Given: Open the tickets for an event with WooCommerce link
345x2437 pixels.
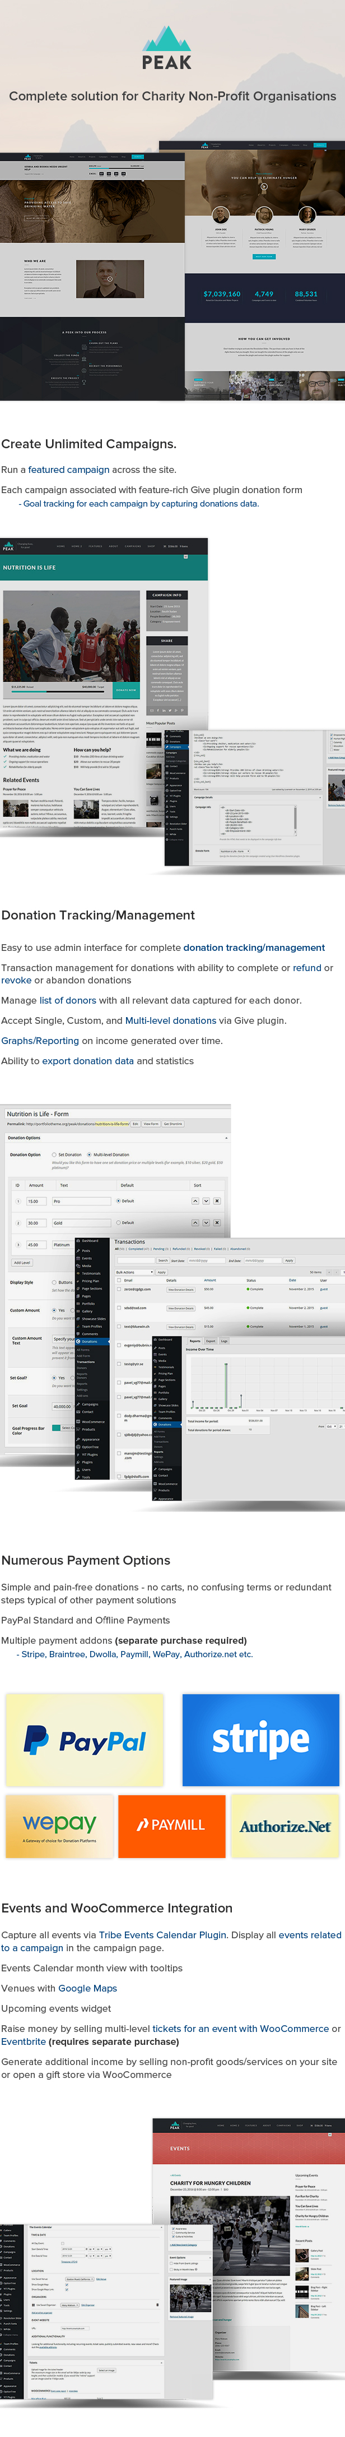Looking at the screenshot, I should click(x=240, y=2029).
